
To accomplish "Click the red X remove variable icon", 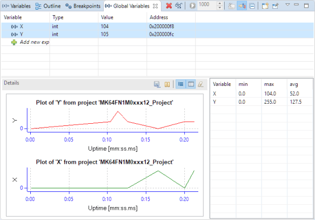I will [169, 6].
